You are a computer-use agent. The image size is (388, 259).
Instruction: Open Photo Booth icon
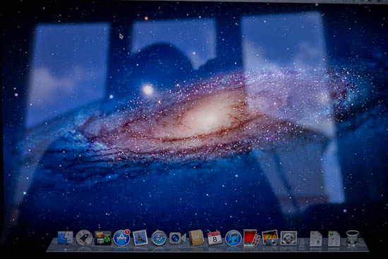[252, 238]
